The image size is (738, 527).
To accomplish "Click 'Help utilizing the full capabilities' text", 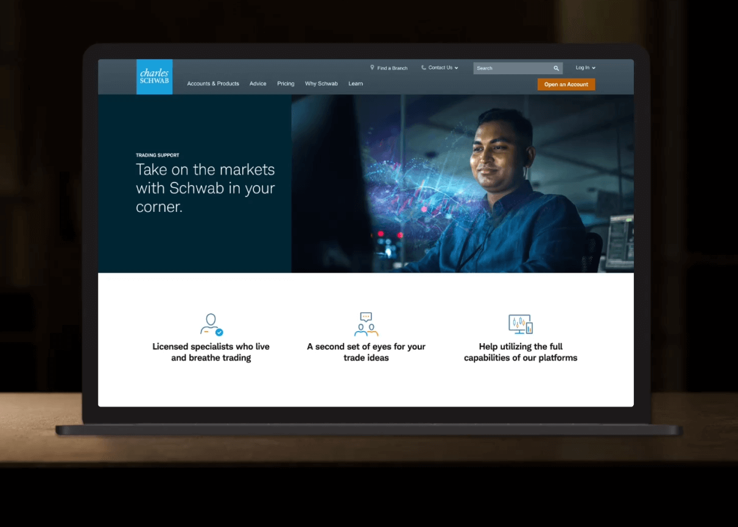I will pos(521,352).
